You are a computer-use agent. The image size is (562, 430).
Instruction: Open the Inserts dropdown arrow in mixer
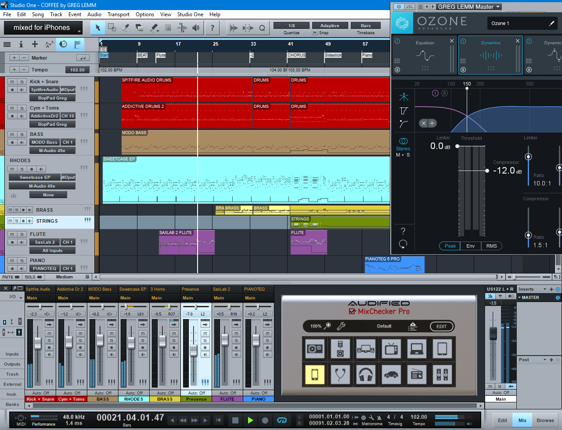[545, 289]
